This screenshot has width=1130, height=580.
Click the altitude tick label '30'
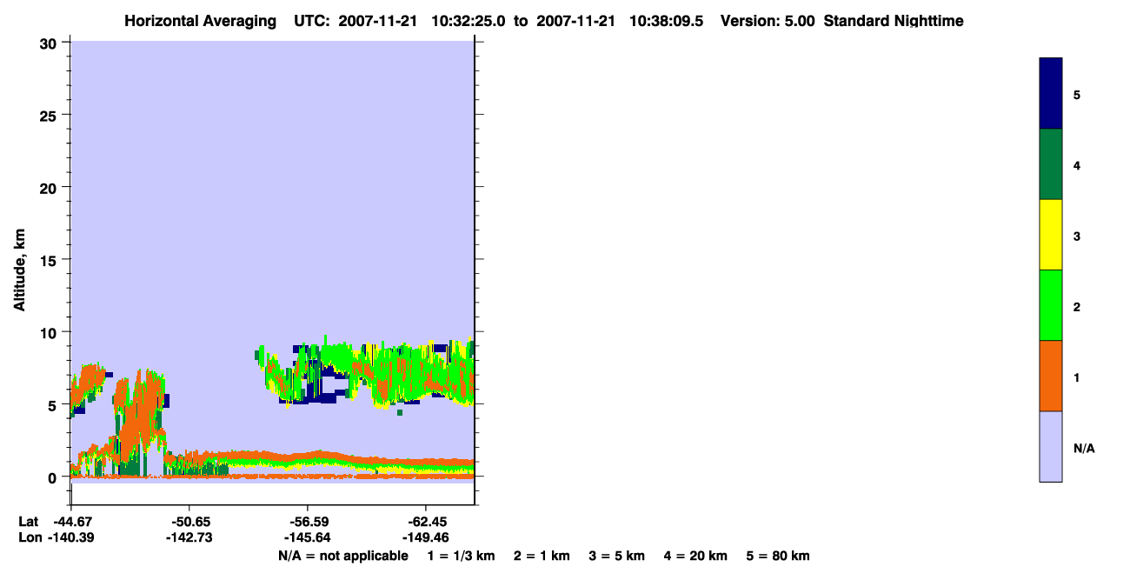50,43
